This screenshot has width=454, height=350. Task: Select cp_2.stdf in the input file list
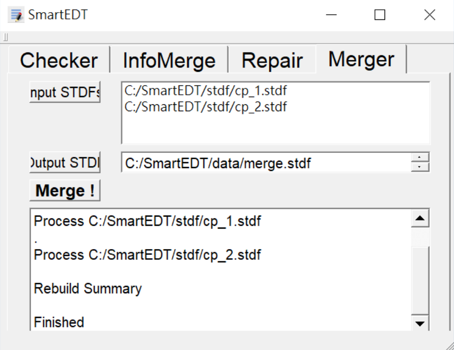tap(205, 106)
